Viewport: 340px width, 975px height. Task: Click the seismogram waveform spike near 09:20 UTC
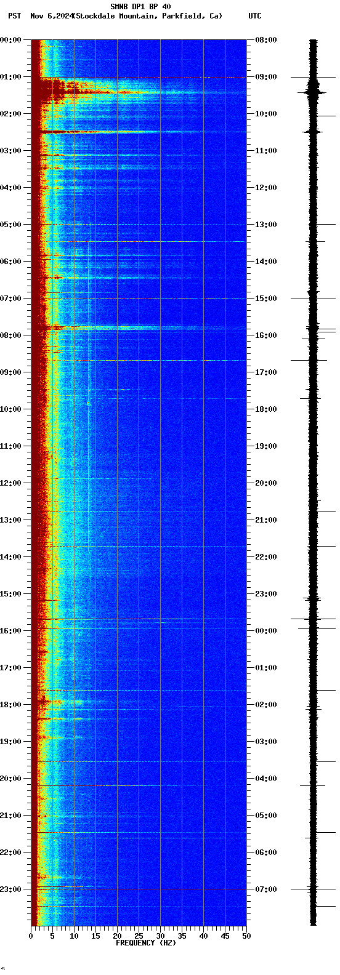[313, 92]
